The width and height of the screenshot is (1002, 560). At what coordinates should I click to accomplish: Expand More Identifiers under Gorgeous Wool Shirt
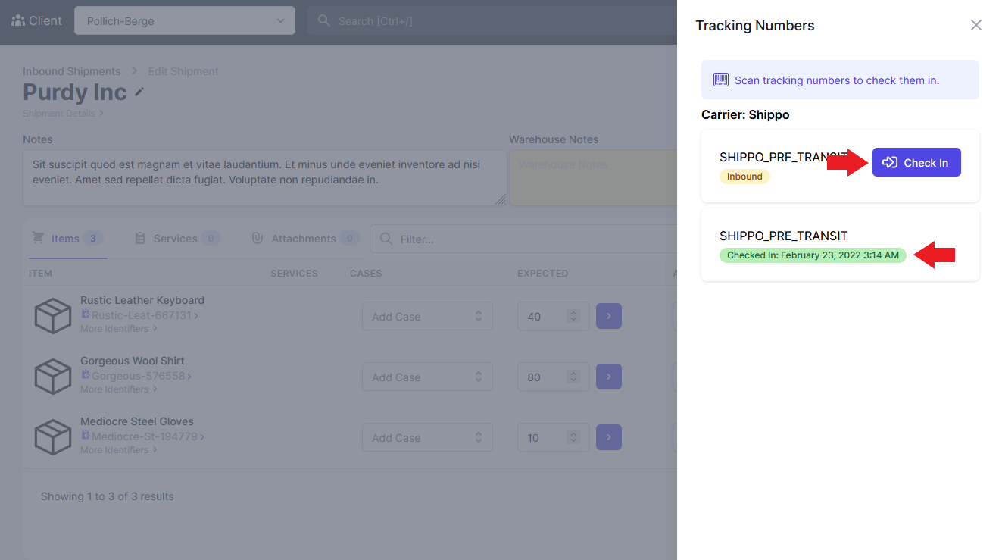119,389
